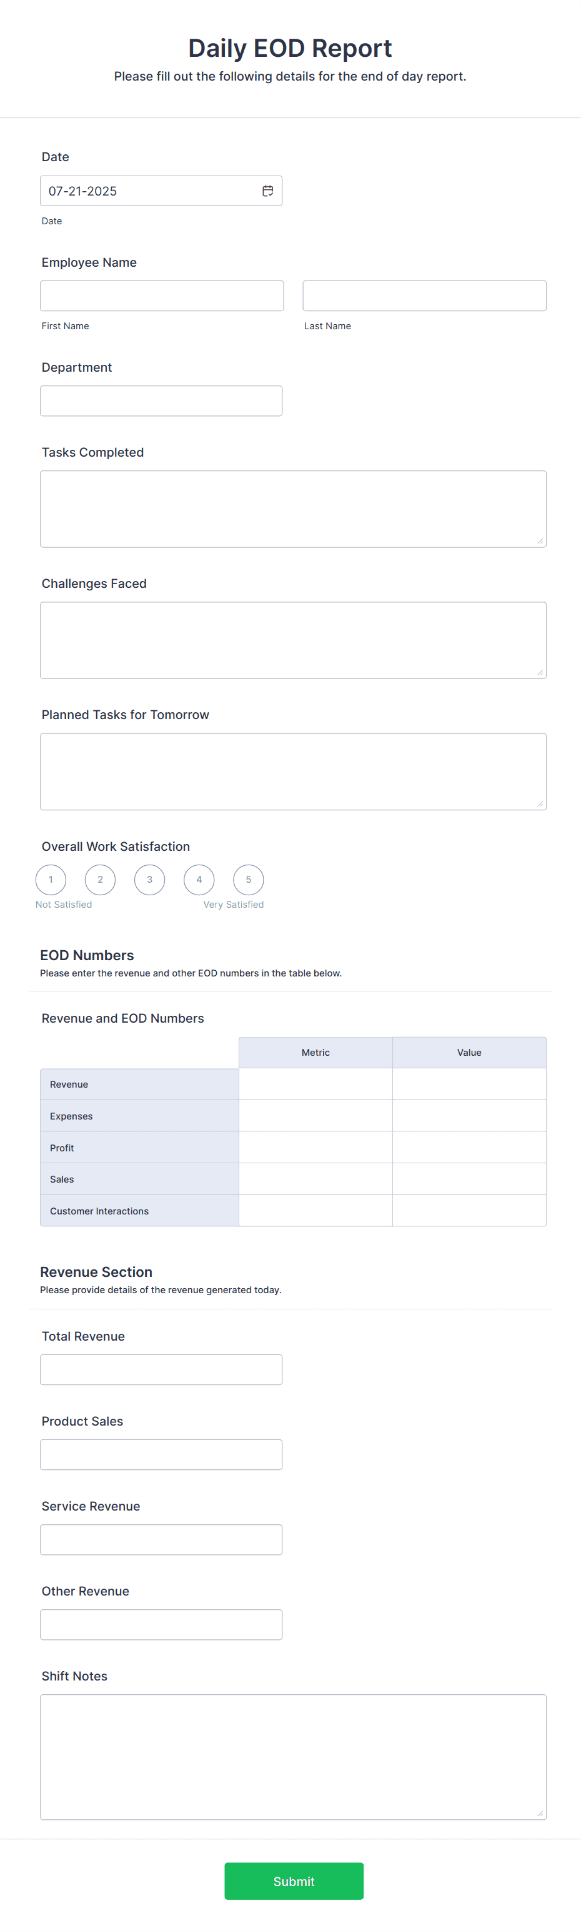Viewport: 581px width, 1931px height.
Task: Click the Expenses row Value cell
Action: pos(469,1116)
